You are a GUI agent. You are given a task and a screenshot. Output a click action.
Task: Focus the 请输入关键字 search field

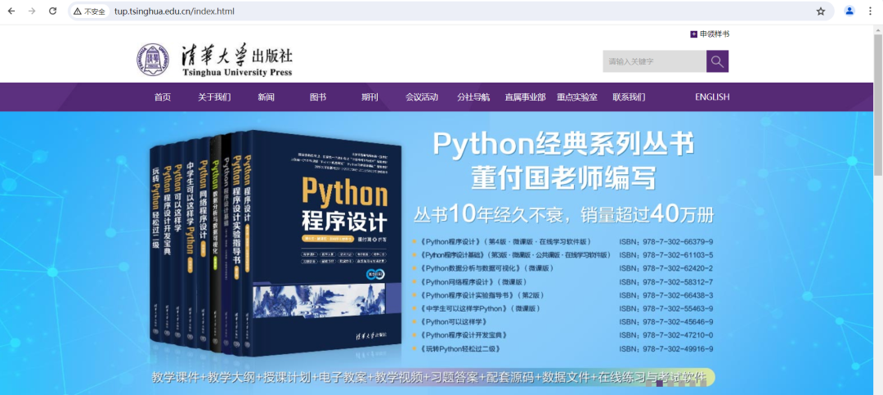654,61
